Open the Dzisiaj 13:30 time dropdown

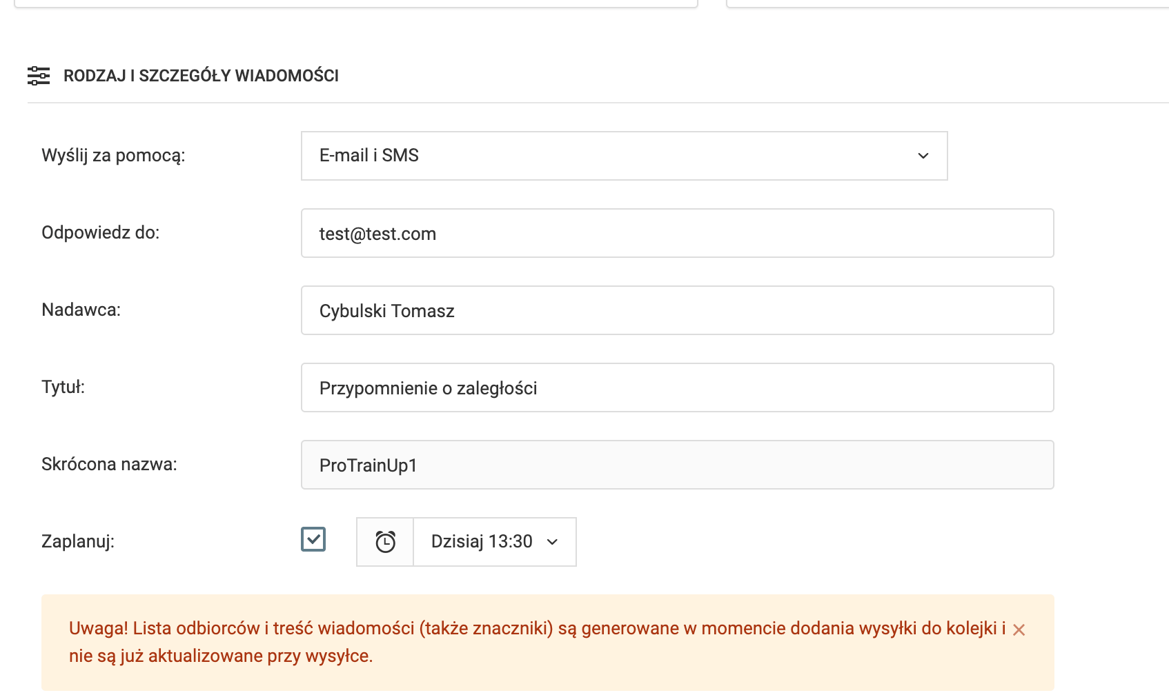pyautogui.click(x=494, y=542)
